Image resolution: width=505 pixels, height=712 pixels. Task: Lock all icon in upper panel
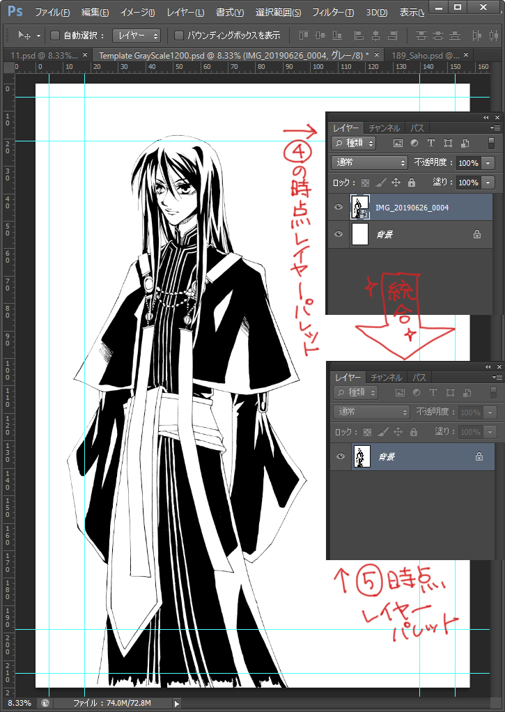(412, 182)
